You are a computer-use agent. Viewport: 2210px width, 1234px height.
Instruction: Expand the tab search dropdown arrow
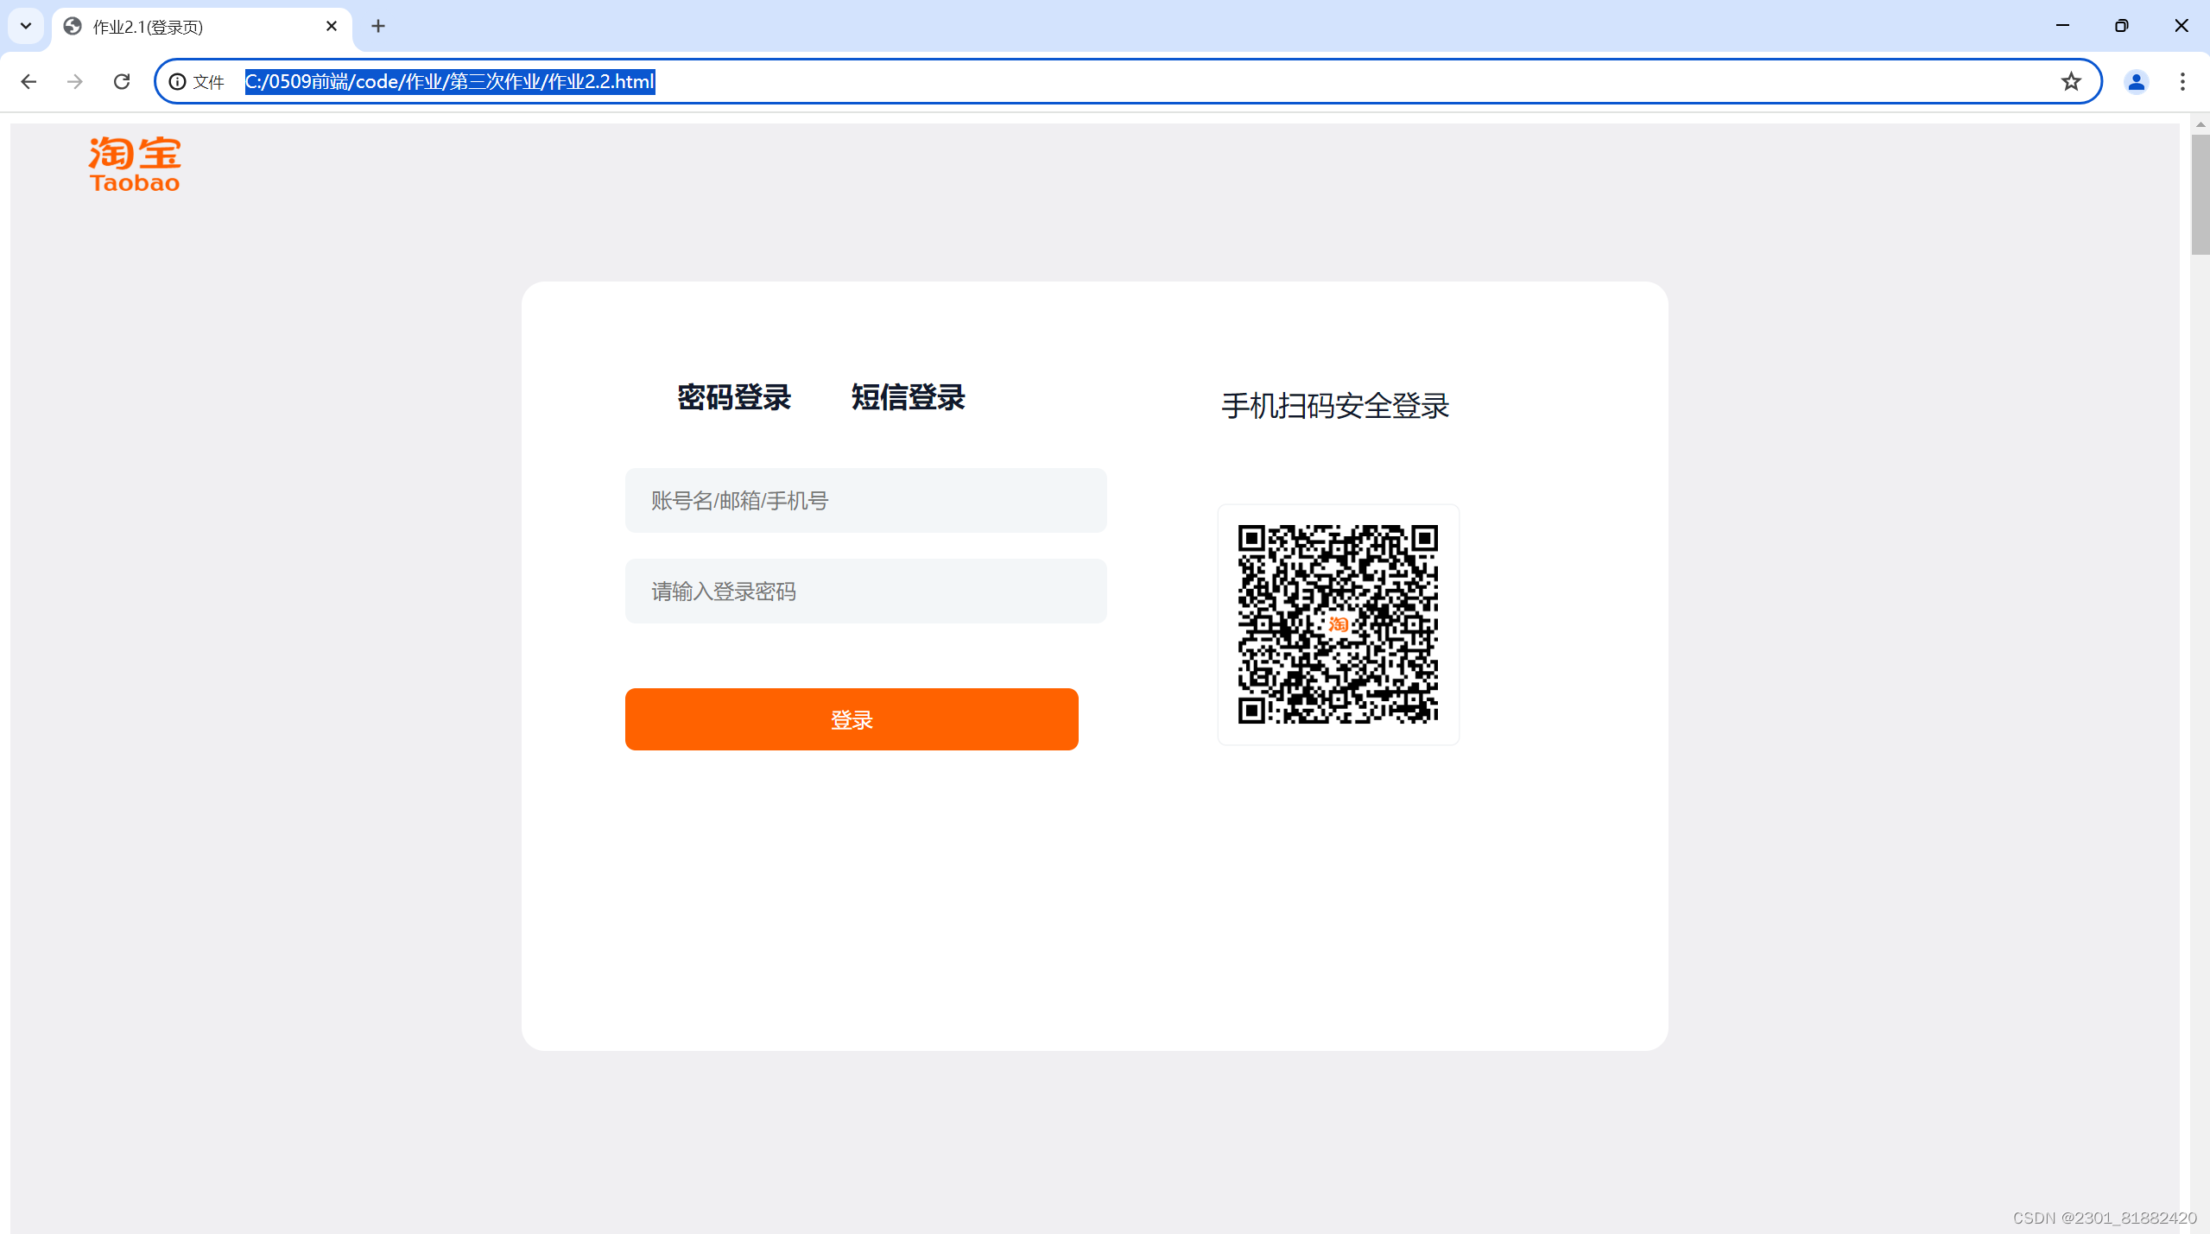point(26,26)
